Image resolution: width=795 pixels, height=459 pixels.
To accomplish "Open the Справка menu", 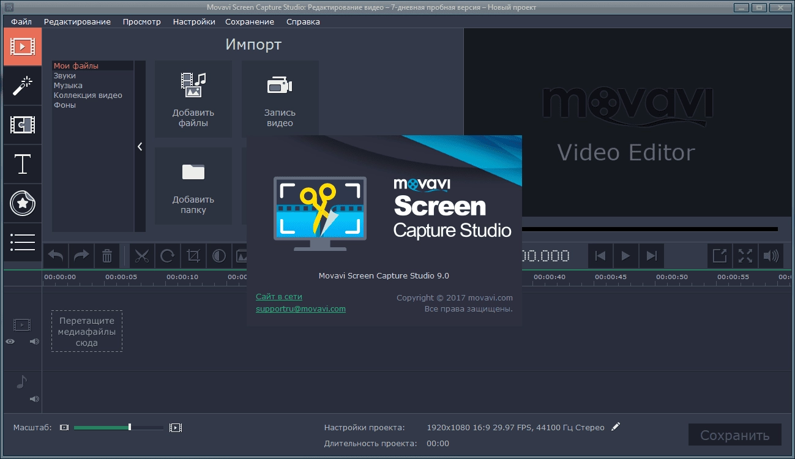I will click(303, 21).
